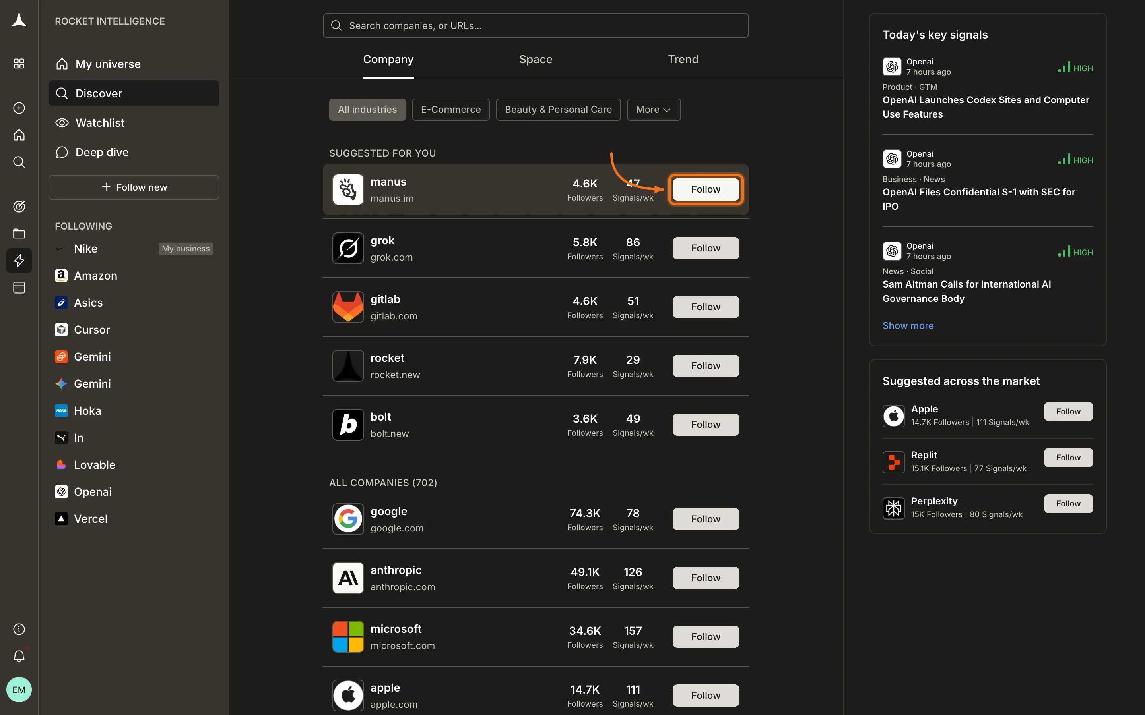The height and width of the screenshot is (715, 1145).
Task: Open the folder icon in left rail
Action: (19, 234)
